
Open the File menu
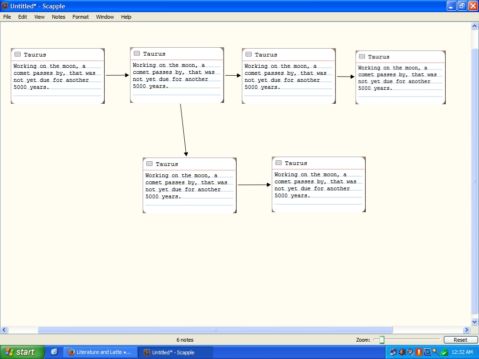[x=7, y=17]
